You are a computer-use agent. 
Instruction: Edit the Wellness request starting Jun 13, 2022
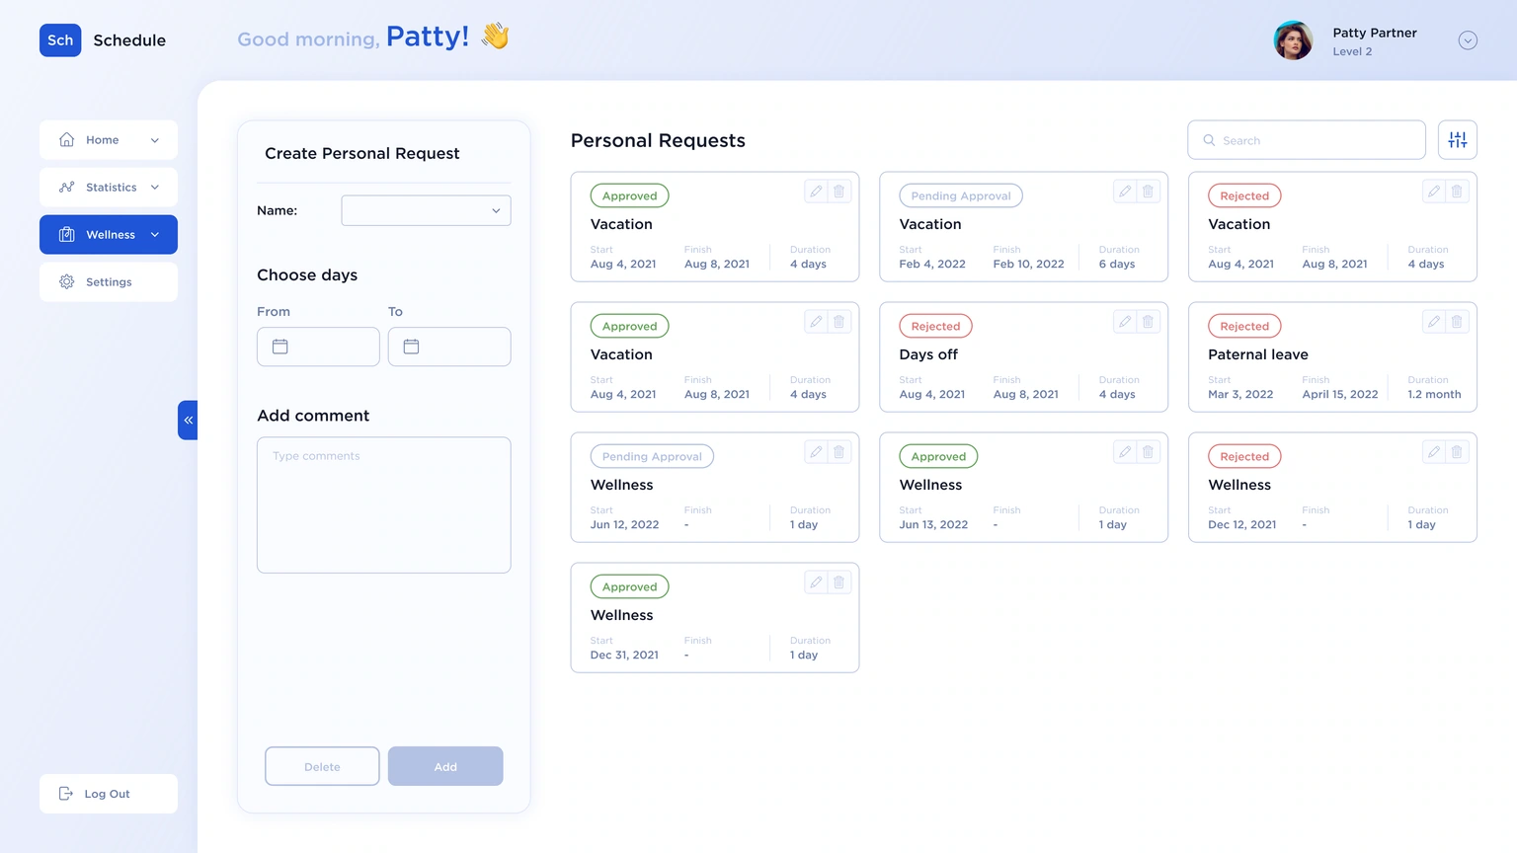point(1125,452)
